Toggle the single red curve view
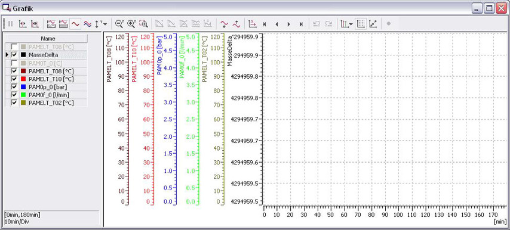510x230 pixels. pos(75,24)
